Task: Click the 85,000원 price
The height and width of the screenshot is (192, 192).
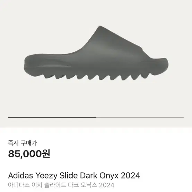Action: pos(29,154)
